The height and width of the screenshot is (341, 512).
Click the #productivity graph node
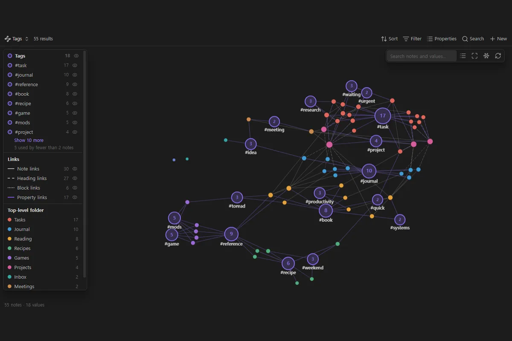pos(320,193)
